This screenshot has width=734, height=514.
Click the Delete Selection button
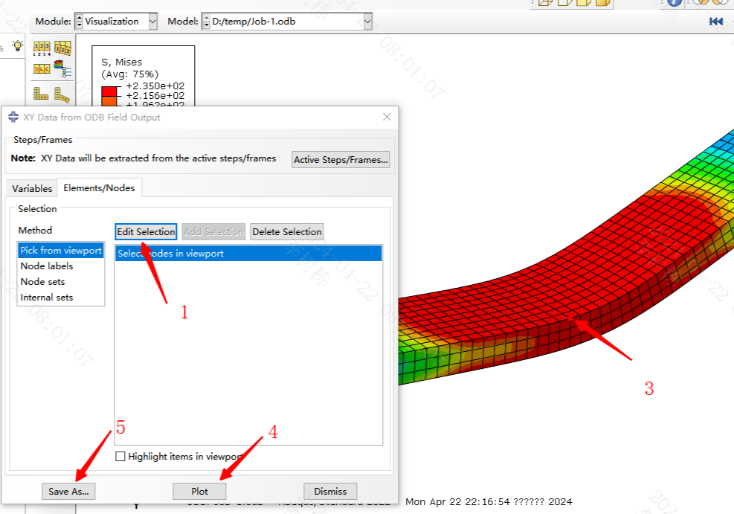click(x=287, y=232)
